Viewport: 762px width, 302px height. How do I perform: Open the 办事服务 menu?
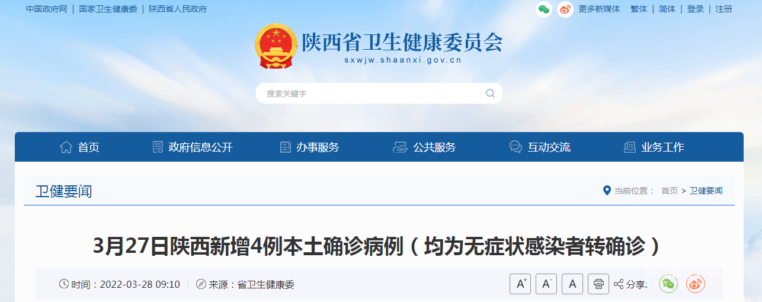(x=309, y=147)
